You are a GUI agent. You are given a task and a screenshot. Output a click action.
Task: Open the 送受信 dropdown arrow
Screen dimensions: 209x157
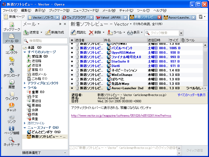point(41,32)
